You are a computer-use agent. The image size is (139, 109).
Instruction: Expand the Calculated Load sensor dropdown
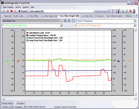tap(61, 21)
